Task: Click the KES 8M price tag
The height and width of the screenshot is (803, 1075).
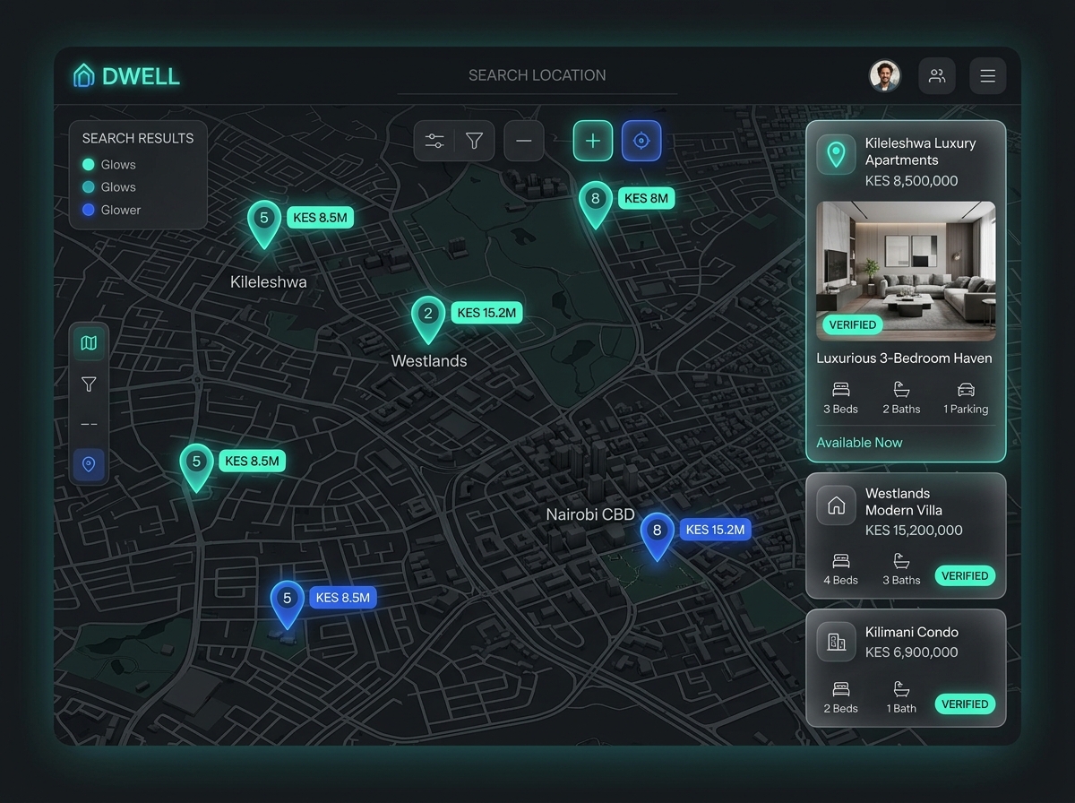Action: click(x=646, y=198)
